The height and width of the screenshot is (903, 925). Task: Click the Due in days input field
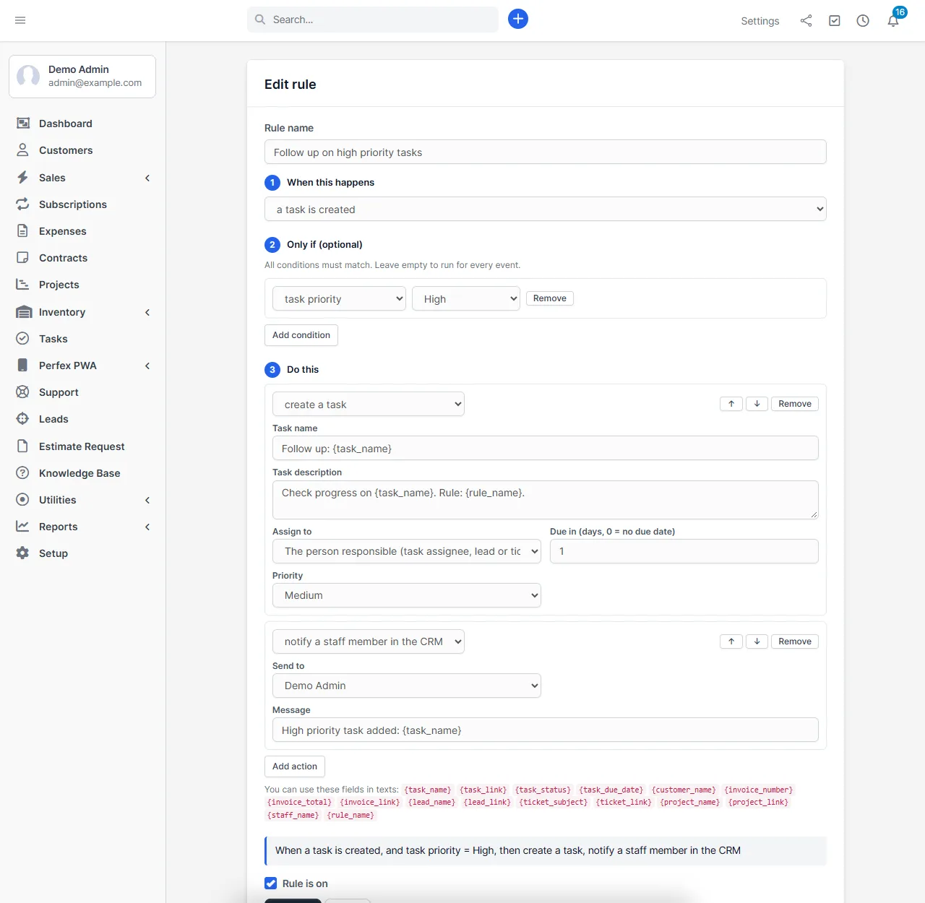pyautogui.click(x=684, y=551)
